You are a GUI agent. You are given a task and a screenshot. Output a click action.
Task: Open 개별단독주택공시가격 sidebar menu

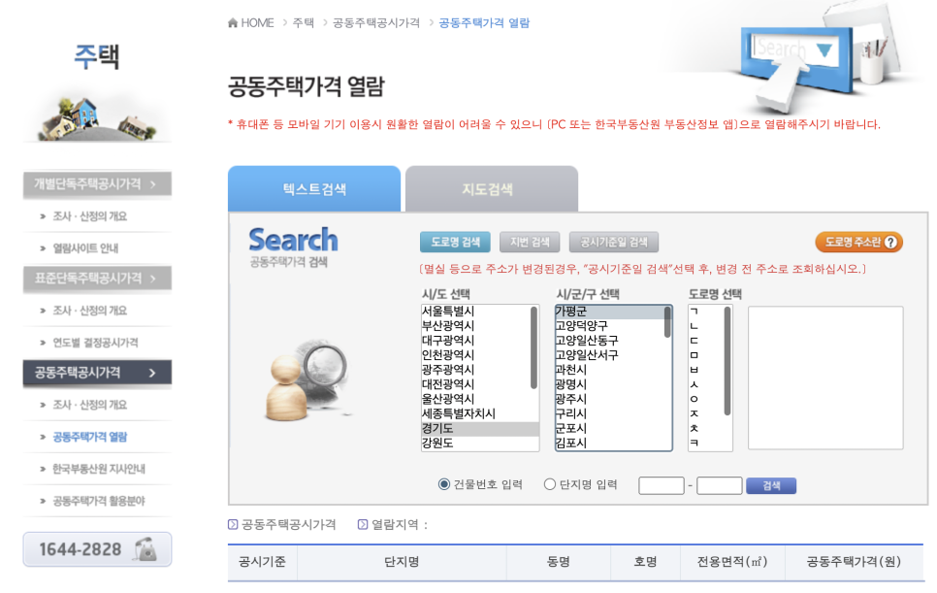point(97,184)
